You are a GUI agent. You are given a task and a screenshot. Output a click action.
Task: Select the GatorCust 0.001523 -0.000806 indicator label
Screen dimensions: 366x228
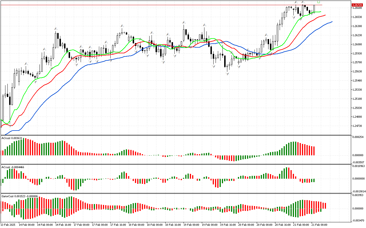[20, 196]
